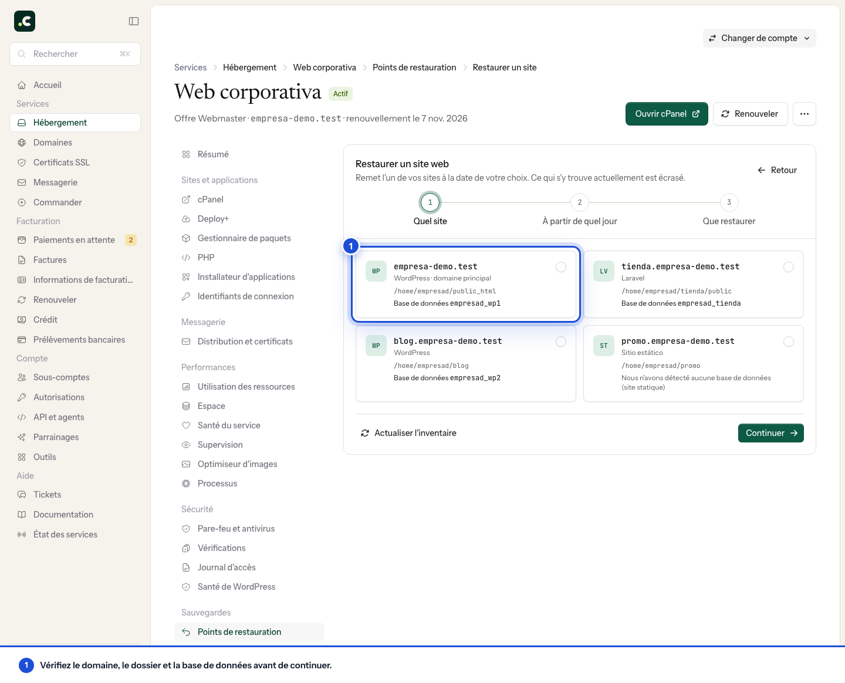Select promo.empresa-demo.test radio button
Screen dimensions: 845x683
(789, 341)
